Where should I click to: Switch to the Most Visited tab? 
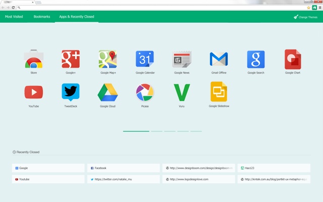pos(14,17)
